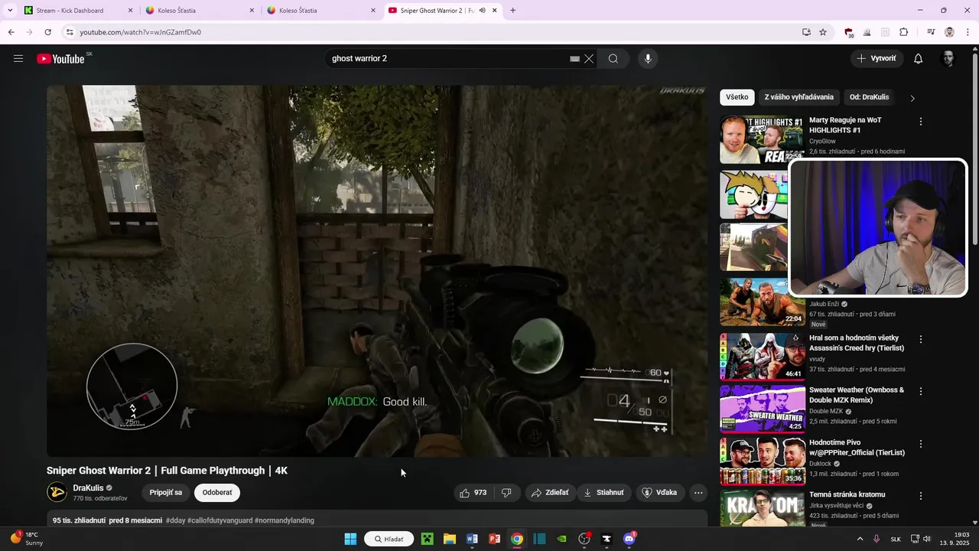Clear the search box text

pos(589,59)
